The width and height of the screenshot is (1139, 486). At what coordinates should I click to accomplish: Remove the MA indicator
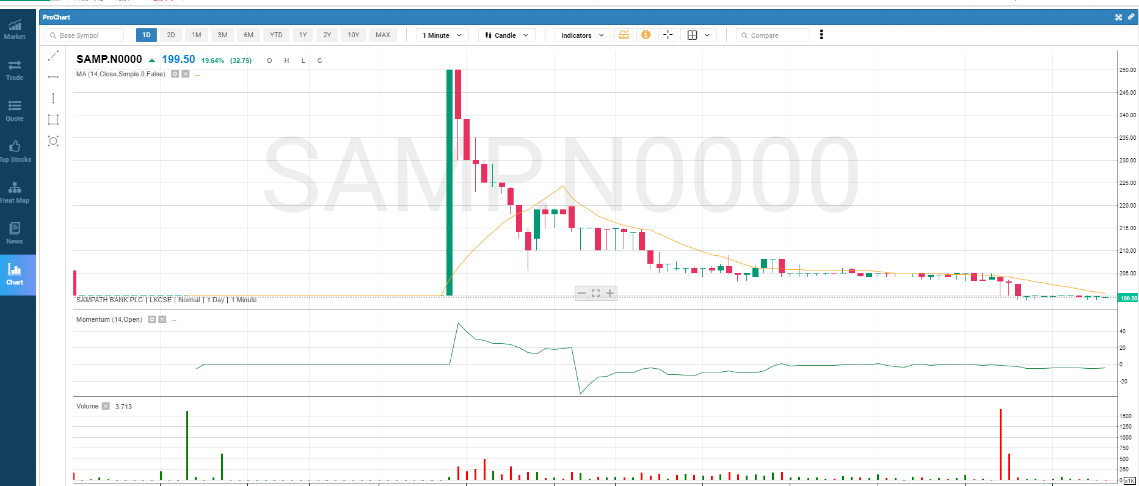pos(186,74)
